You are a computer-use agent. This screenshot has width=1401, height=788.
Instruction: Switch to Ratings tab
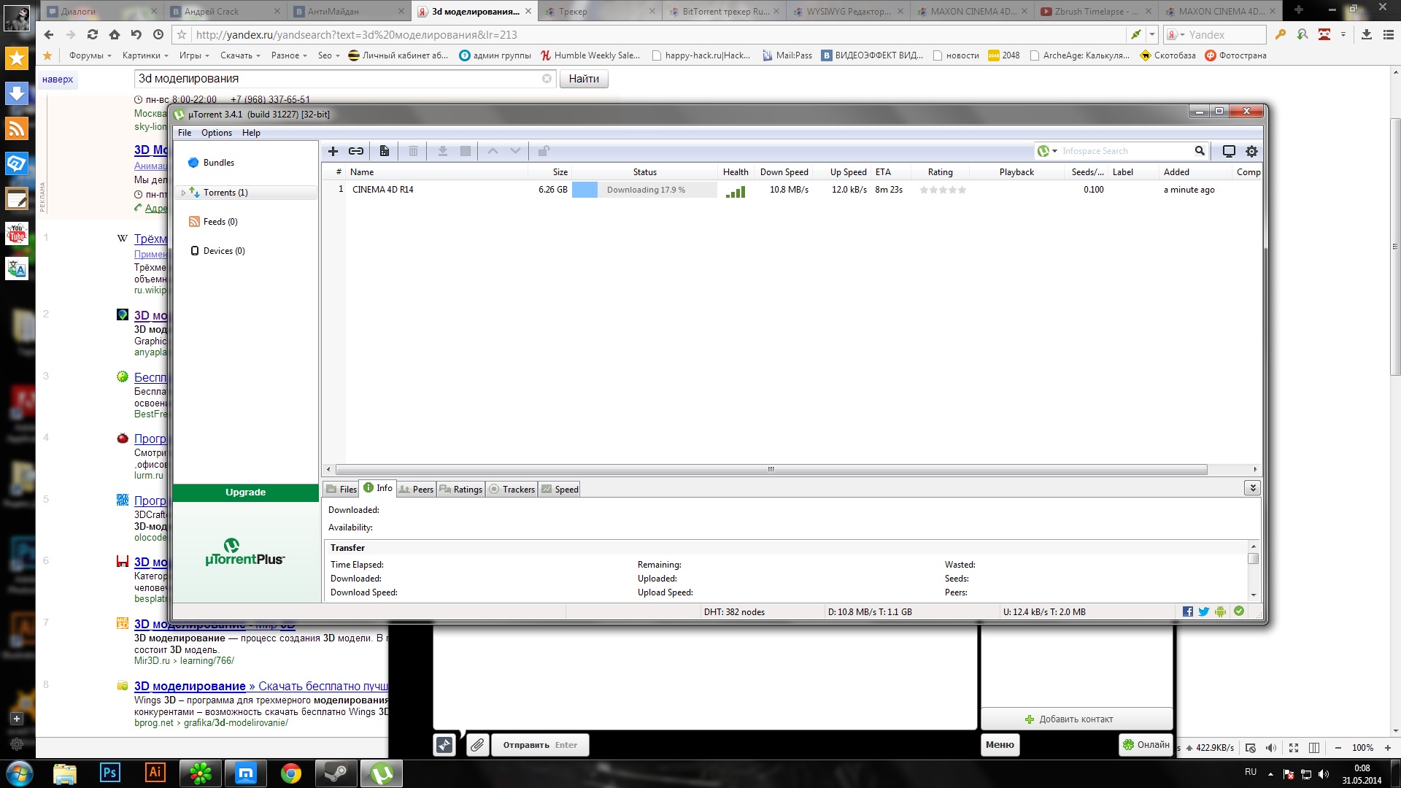click(460, 490)
